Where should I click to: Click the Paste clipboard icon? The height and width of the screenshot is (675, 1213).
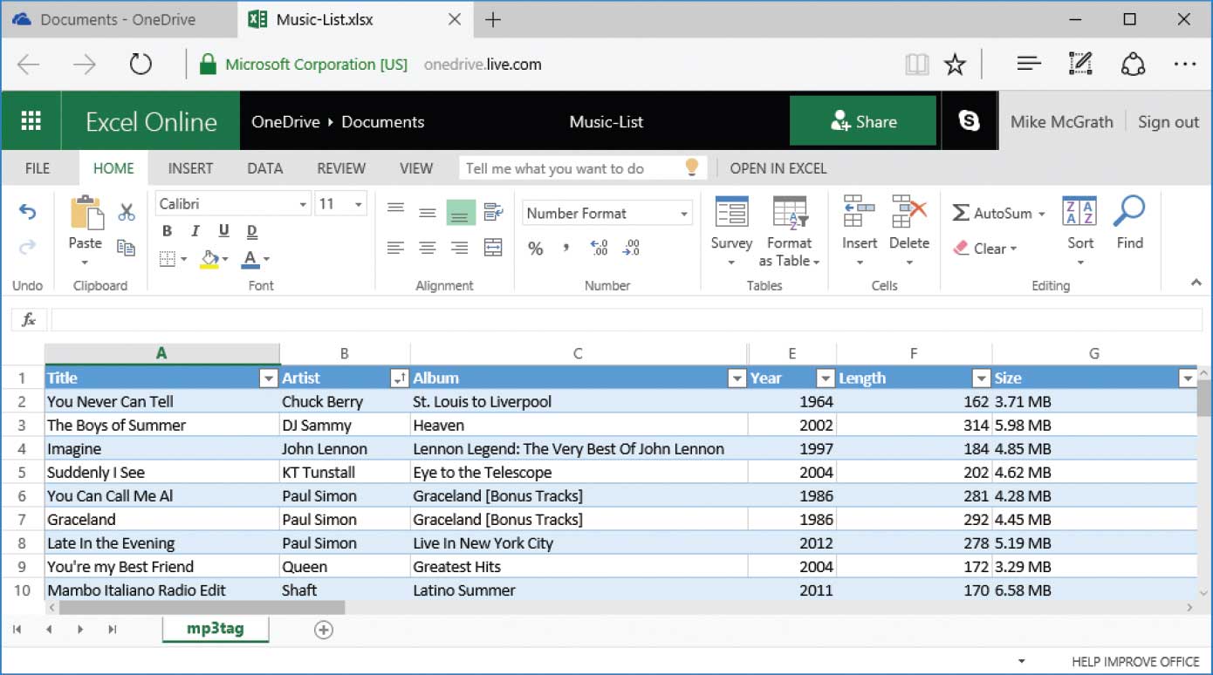[86, 213]
